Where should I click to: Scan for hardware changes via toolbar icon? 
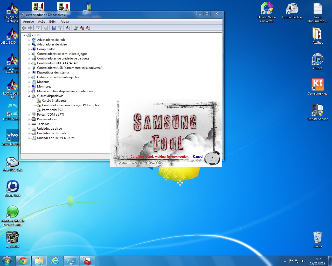pyautogui.click(x=68, y=28)
